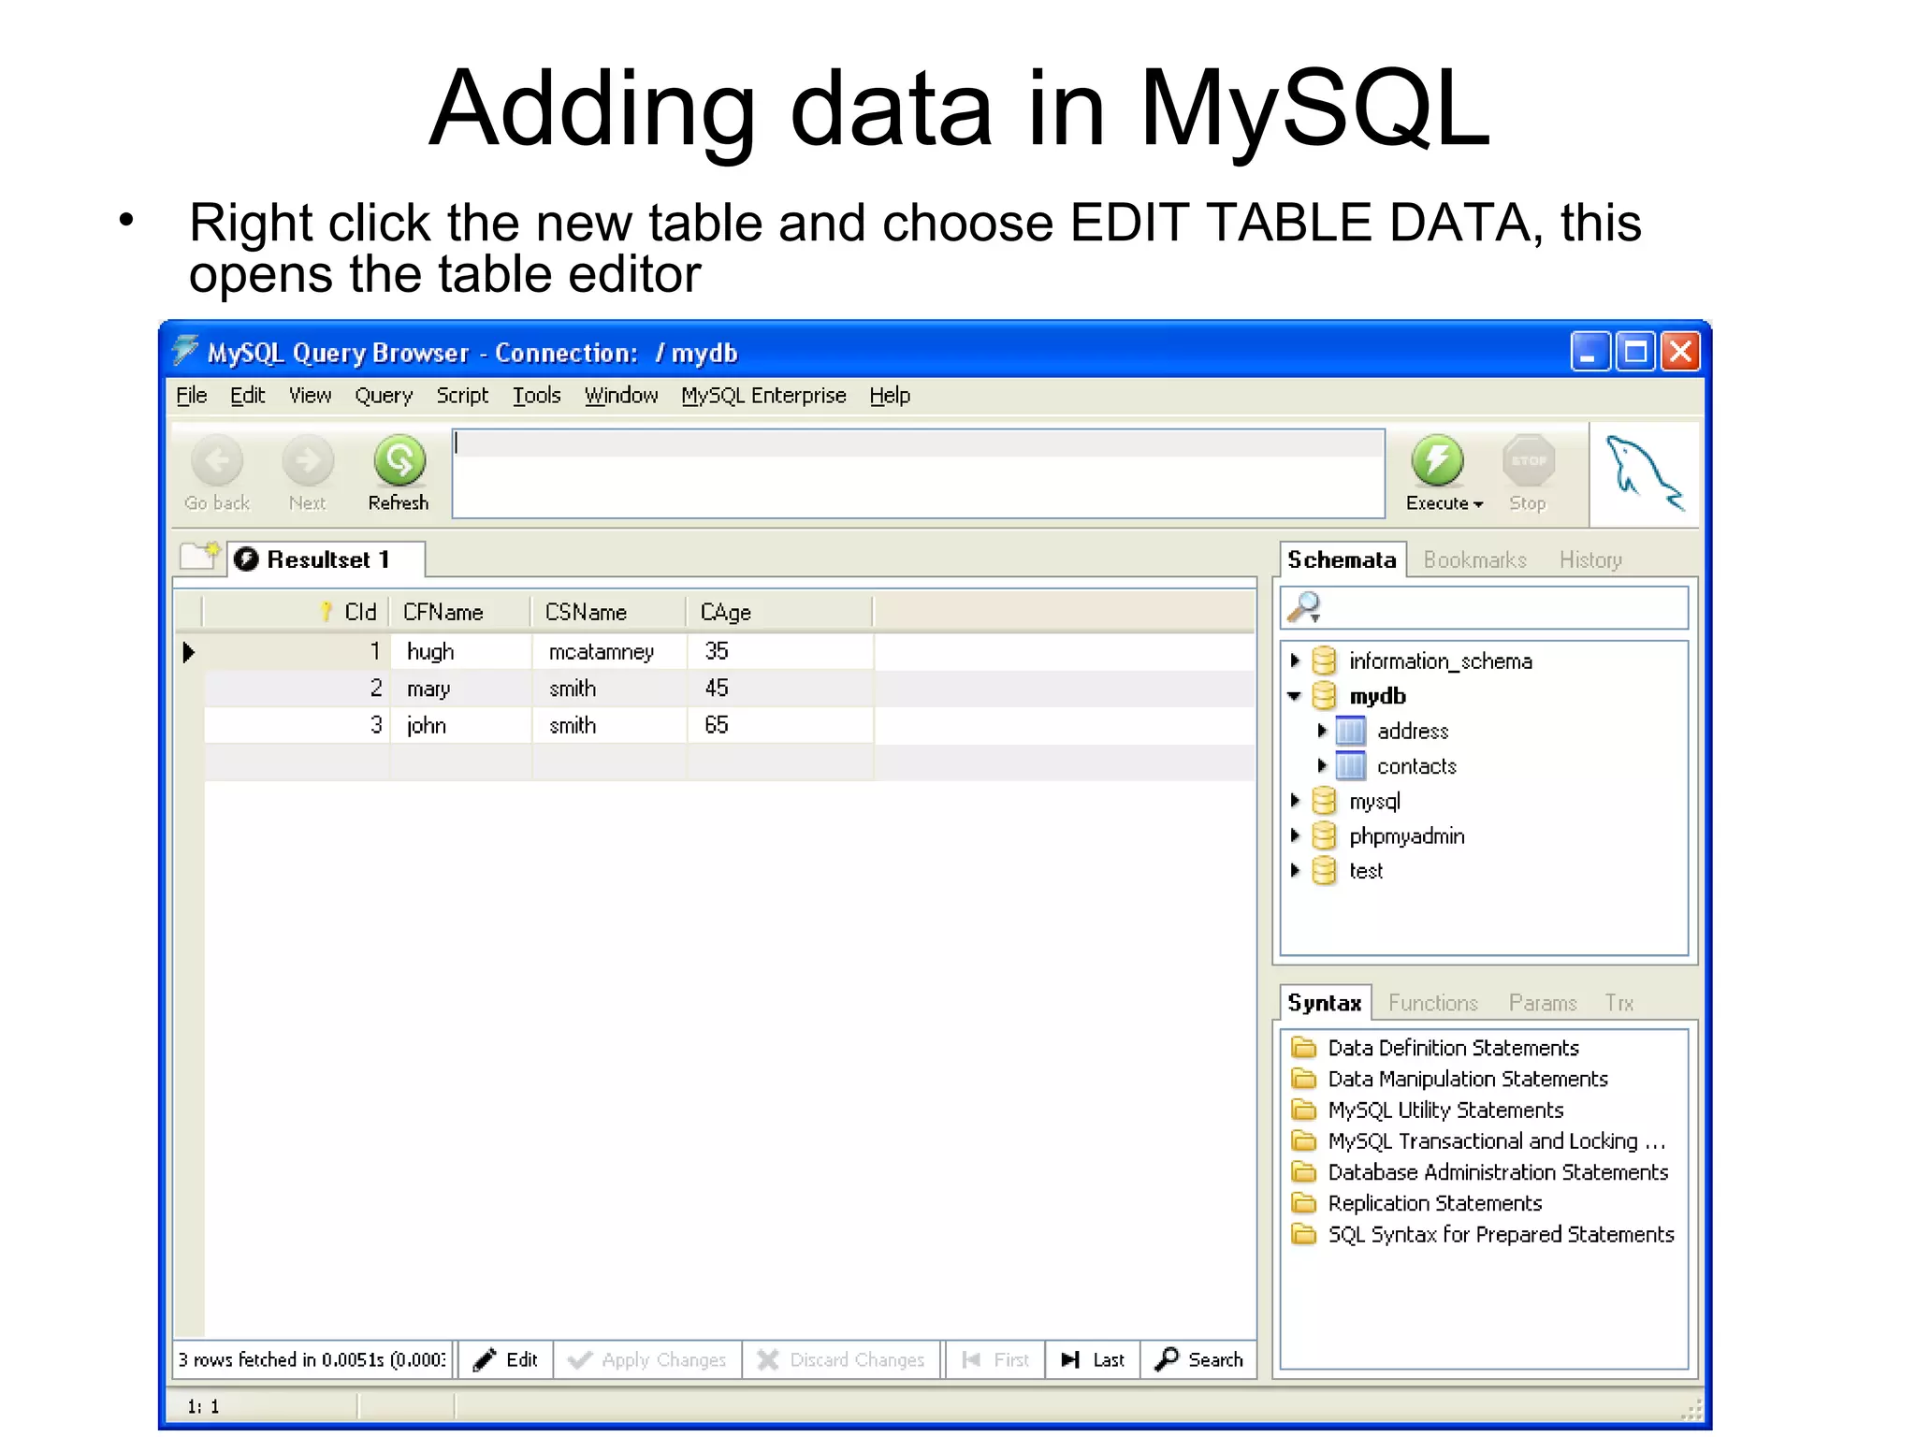1916x1437 pixels.
Task: Click the MySQL dolphin logo
Action: [x=1644, y=472]
